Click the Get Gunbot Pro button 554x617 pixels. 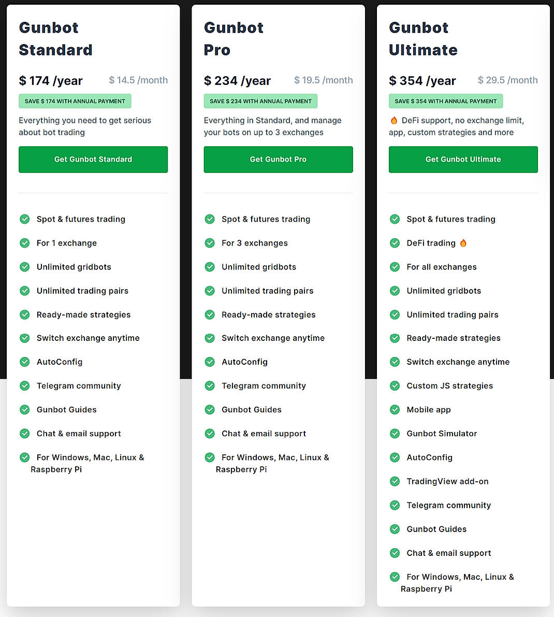[x=278, y=160]
